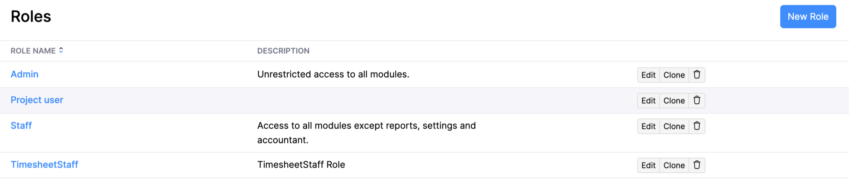Edit the TimesheetStaff role
Screen dimensions: 849x186
click(648, 165)
